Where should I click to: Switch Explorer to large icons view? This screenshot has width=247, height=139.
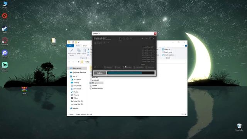pos(185,114)
